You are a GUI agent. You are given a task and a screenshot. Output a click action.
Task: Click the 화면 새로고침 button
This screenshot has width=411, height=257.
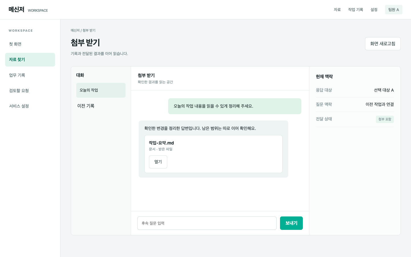383,44
